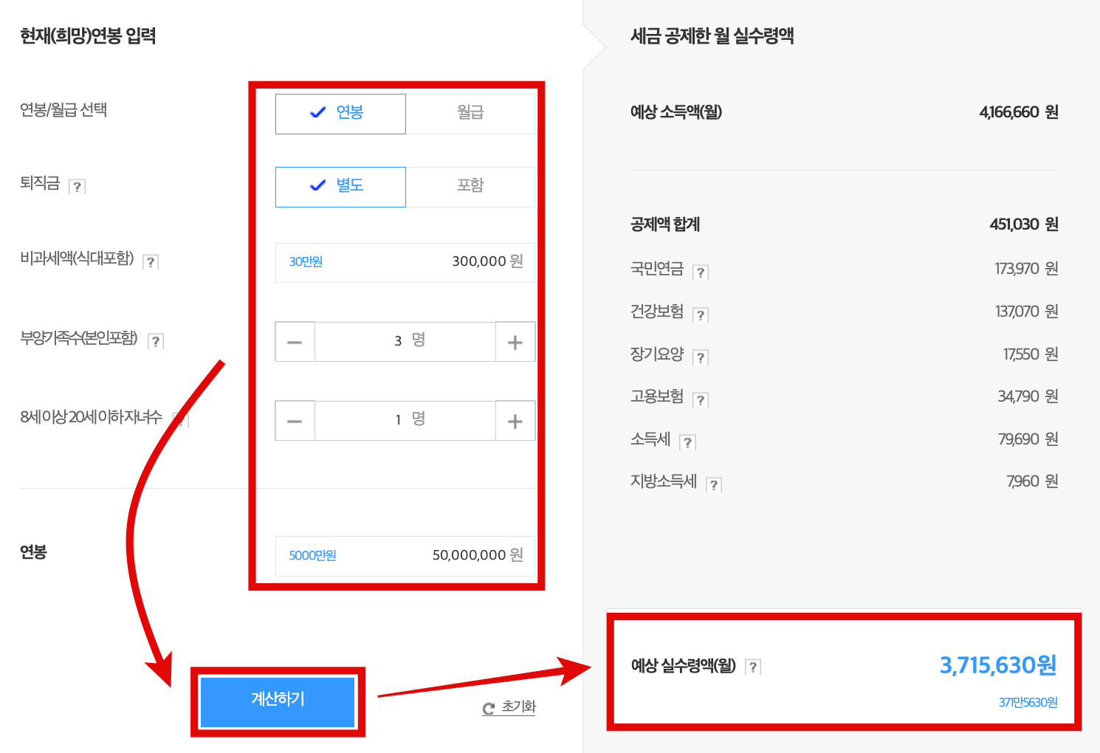Viewport: 1100px width, 753px height.
Task: Open help for 고용보험 deduction
Action: click(x=700, y=399)
